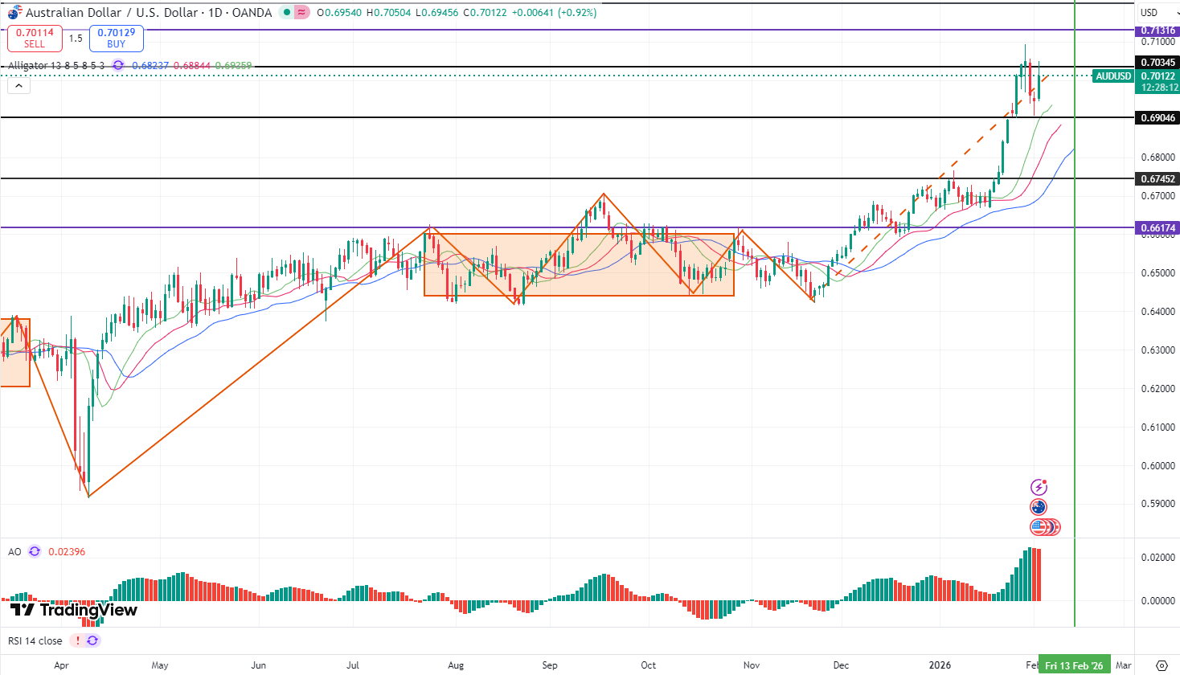
Task: Click the Fri 13 Feb '26 date marker
Action: point(1074,665)
